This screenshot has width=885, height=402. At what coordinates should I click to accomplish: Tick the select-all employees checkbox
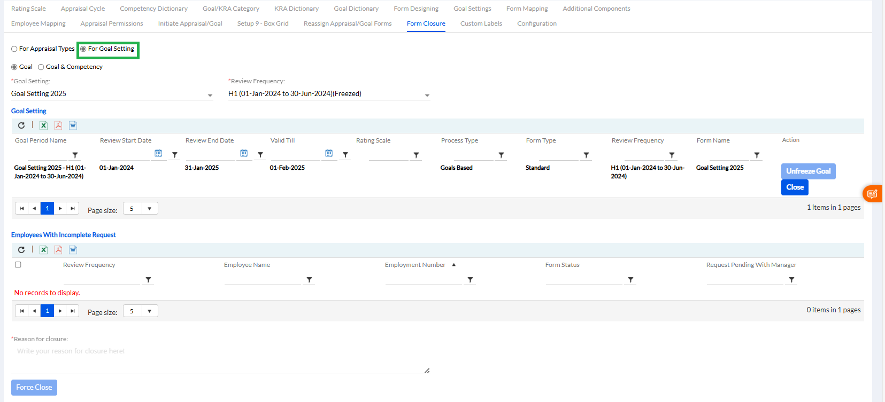click(x=18, y=265)
